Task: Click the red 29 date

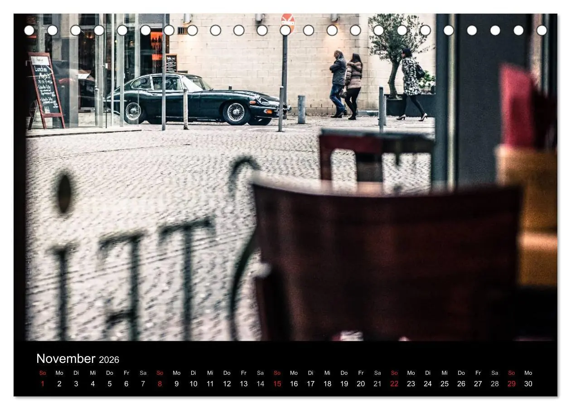Action: (511, 384)
